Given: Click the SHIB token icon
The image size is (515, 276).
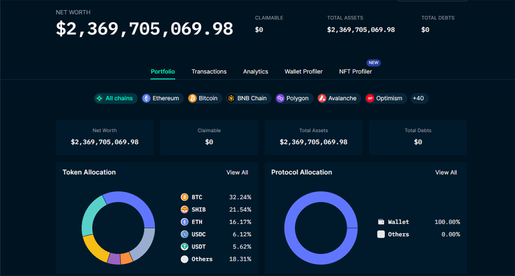Looking at the screenshot, I should tap(185, 210).
